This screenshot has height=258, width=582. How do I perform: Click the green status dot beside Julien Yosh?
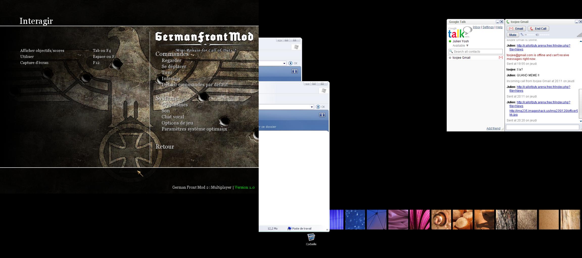(450, 41)
